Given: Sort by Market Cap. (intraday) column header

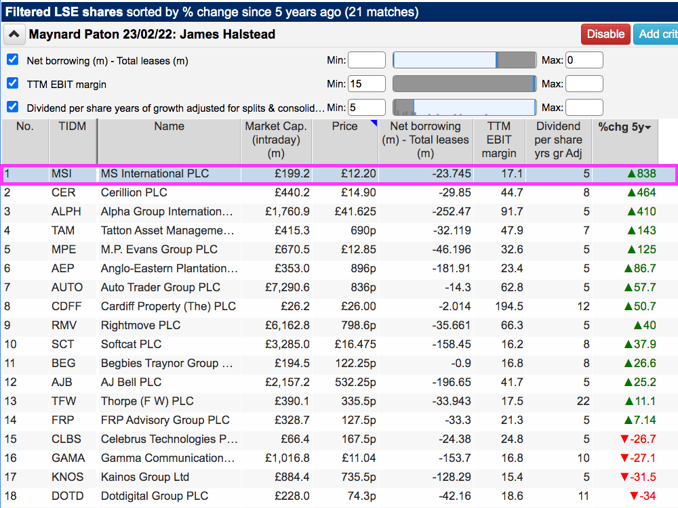Looking at the screenshot, I should tap(276, 140).
